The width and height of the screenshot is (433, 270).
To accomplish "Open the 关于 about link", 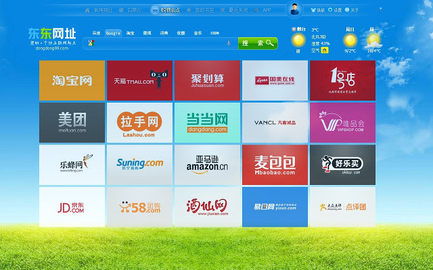I will 352,10.
